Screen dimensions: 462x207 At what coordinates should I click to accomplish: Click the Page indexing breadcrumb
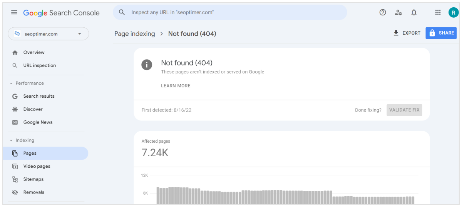point(134,34)
